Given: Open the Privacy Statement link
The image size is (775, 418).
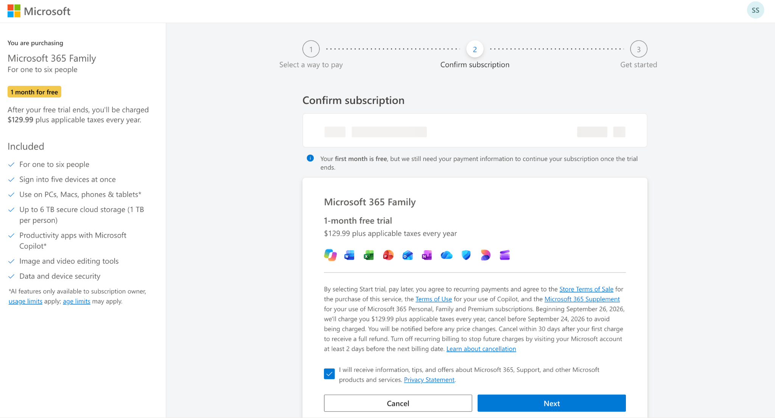Looking at the screenshot, I should click(x=429, y=379).
